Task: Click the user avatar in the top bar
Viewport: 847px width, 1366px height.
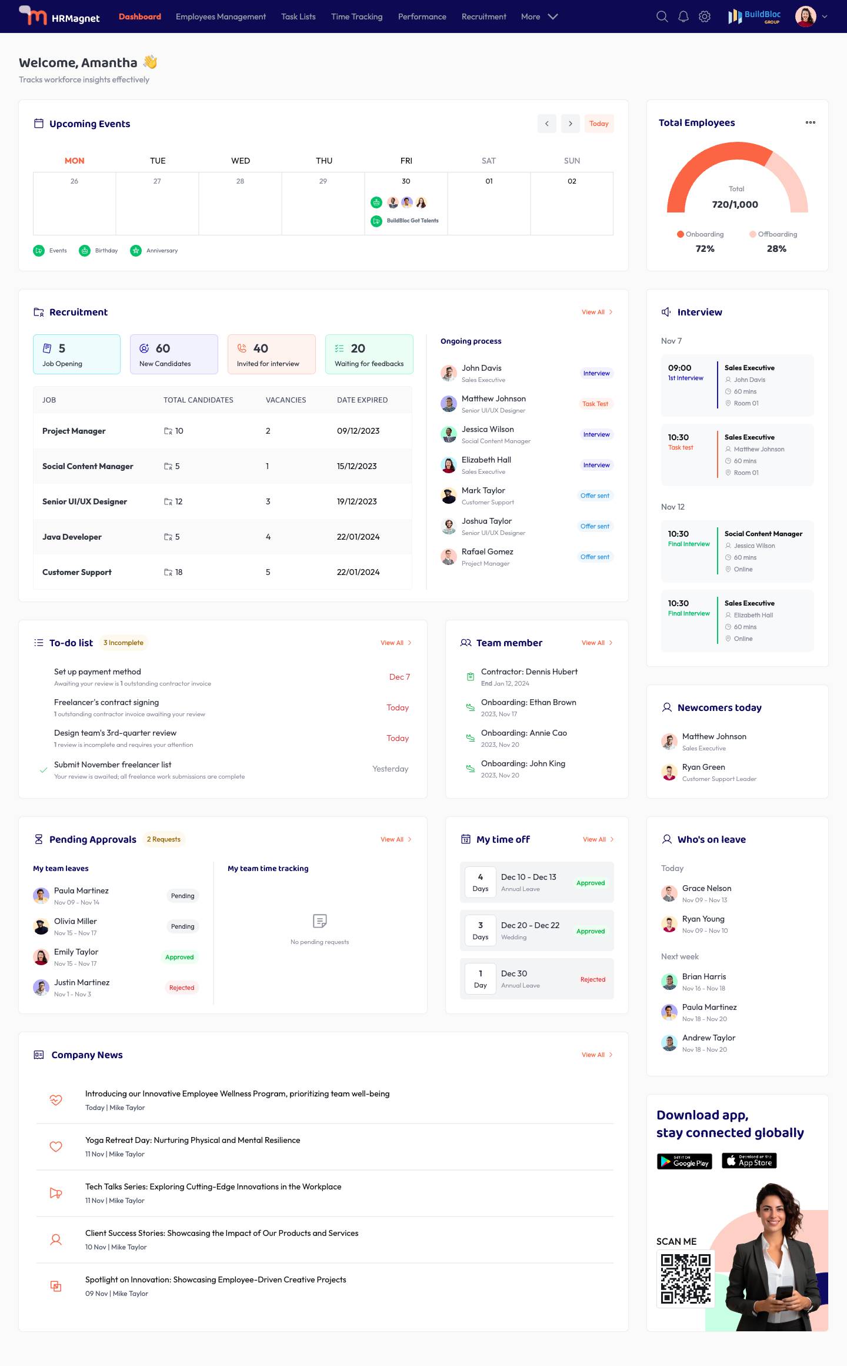Action: (806, 16)
